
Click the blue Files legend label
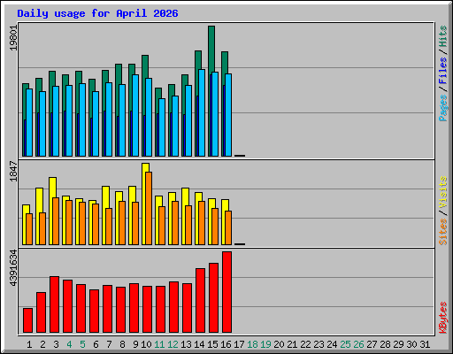point(443,71)
